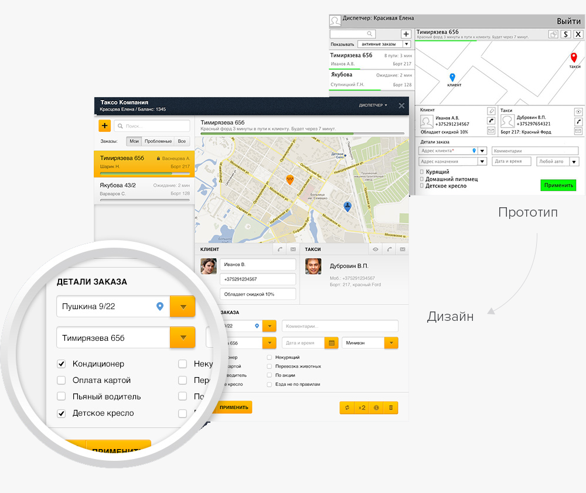Click the orange x2 button

coord(362,408)
